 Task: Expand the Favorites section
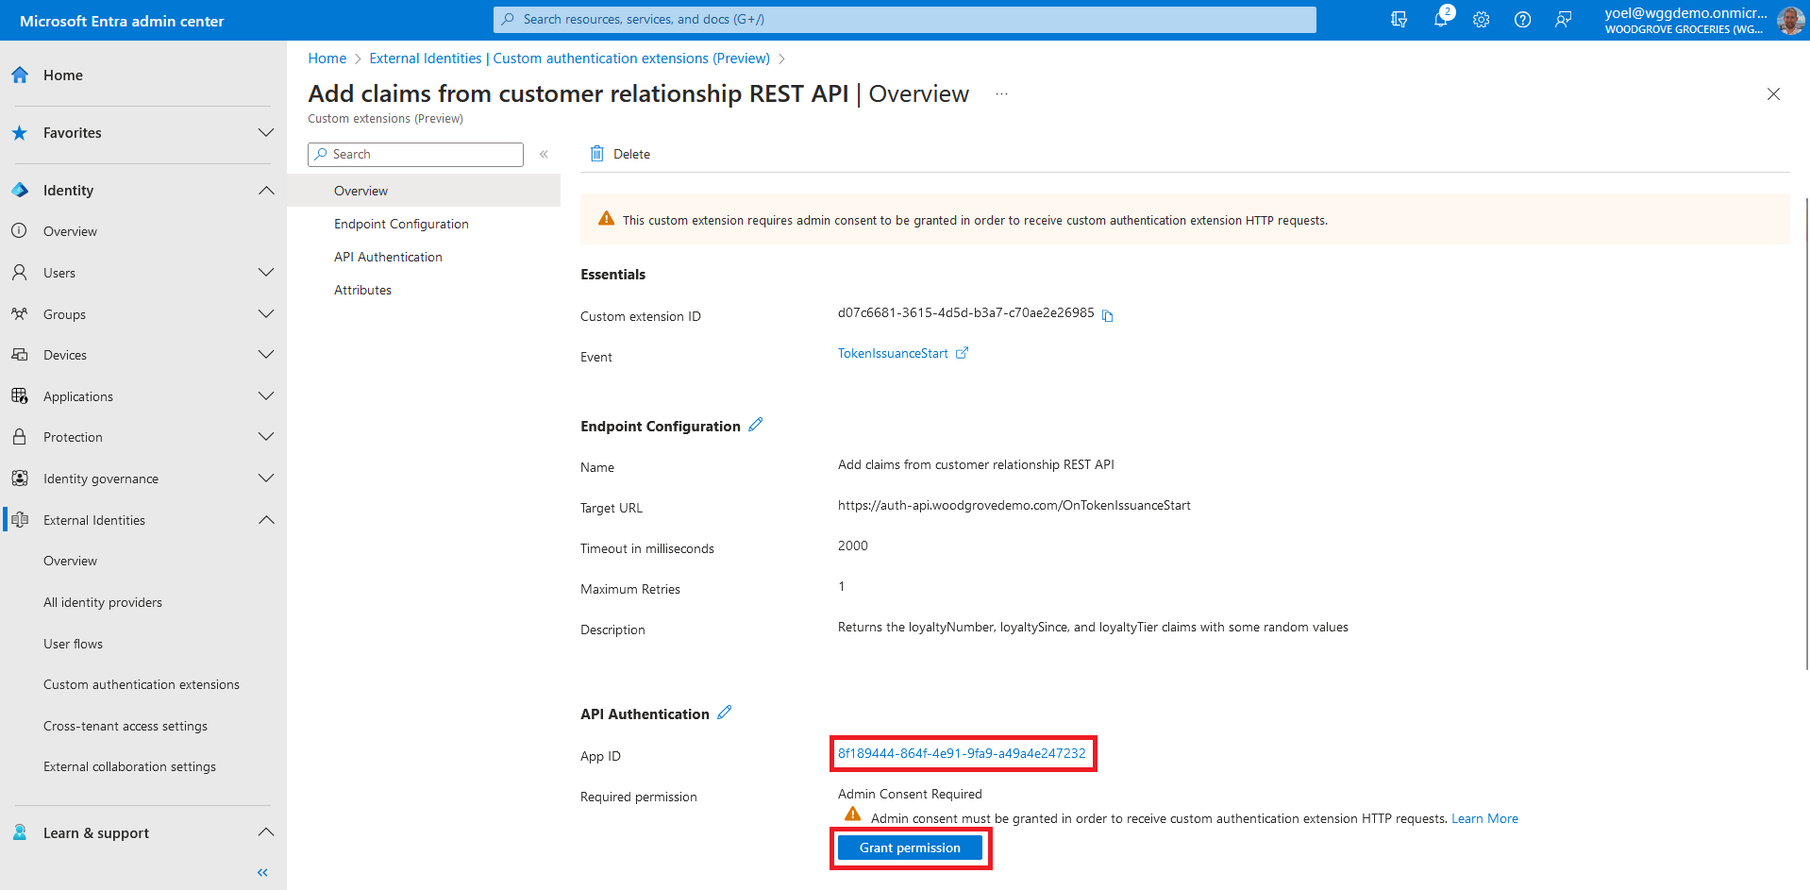pos(266,133)
